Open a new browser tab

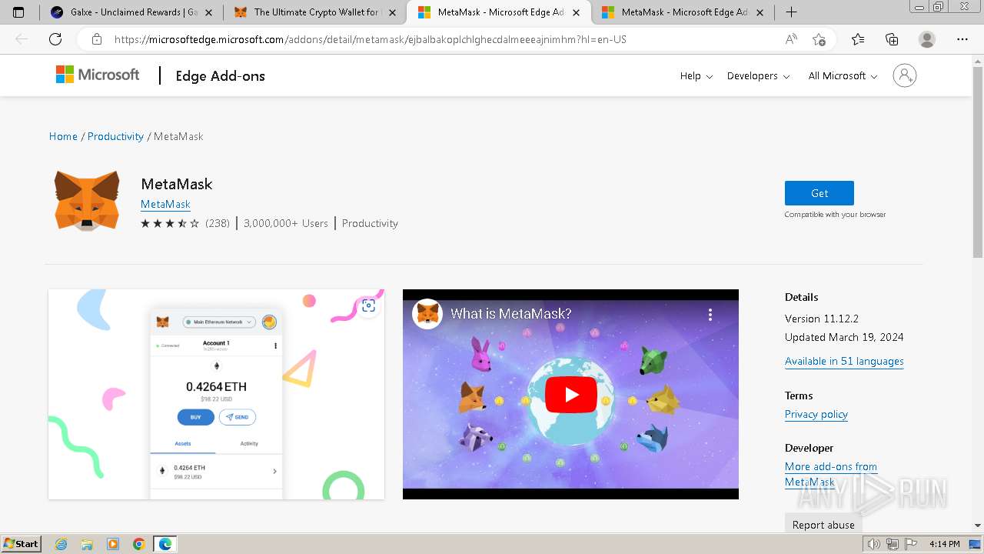coord(791,12)
